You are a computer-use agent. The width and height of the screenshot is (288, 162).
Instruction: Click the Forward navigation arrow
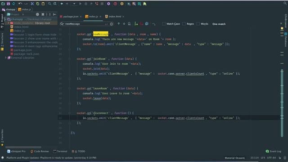point(67,4)
